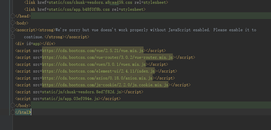Screen dimensions: 271x130
Task: Open the vue.min.js CDN URL
Action: point(93,50)
